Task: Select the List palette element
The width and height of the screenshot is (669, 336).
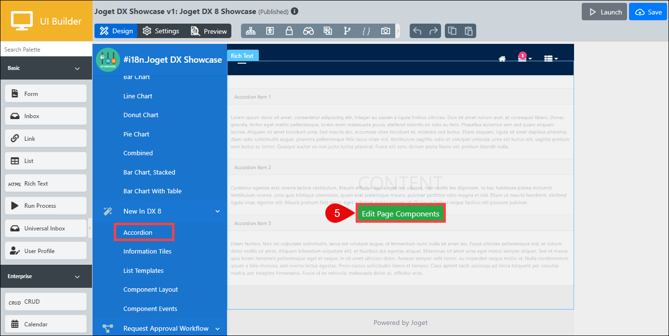Action: point(46,161)
